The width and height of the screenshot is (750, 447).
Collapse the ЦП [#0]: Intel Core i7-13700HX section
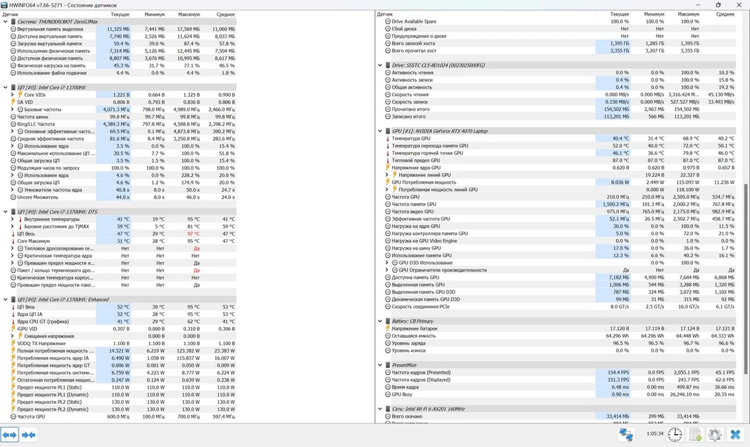pyautogui.click(x=5, y=87)
